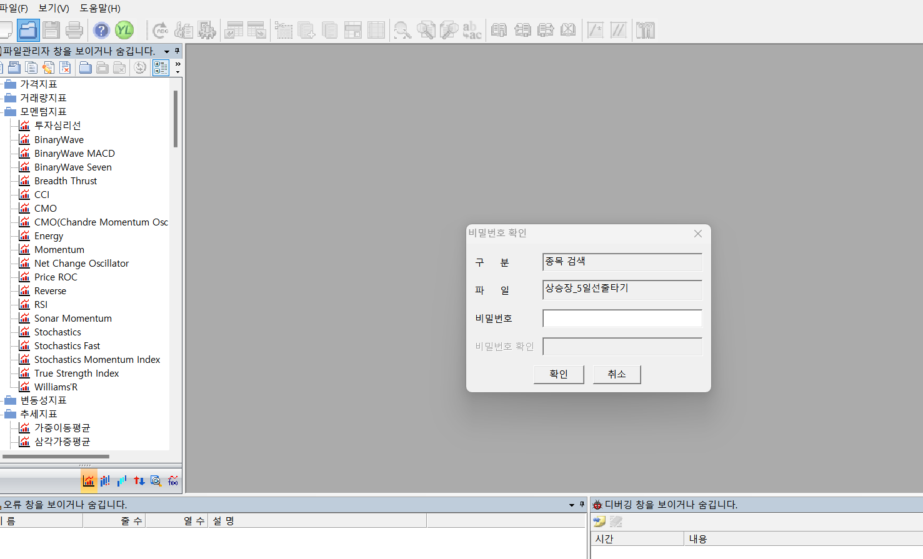Viewport: 923px width, 559px height.
Task: Toggle pin on file manager panel
Action: pos(177,51)
